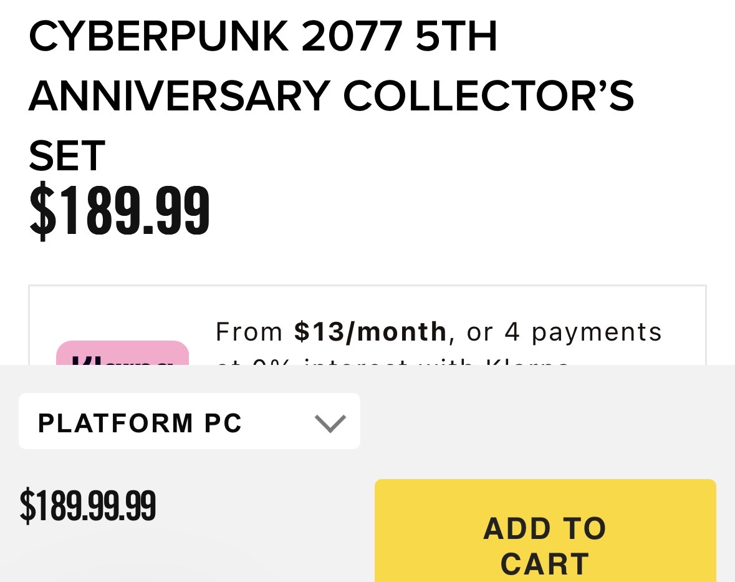Click the word "or" in Klarna offer
The width and height of the screenshot is (735, 582).
[480, 332]
